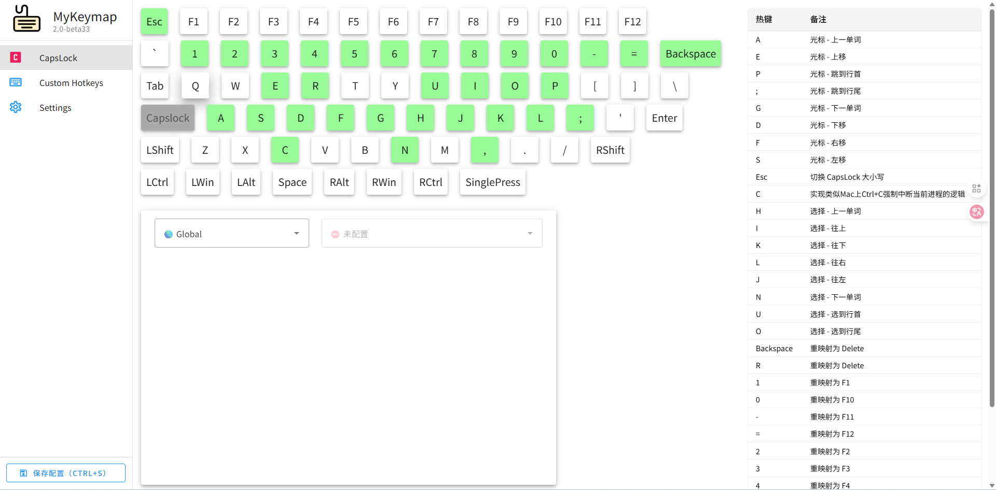Select the green semicolon key
Screen dimensions: 996x490
580,118
